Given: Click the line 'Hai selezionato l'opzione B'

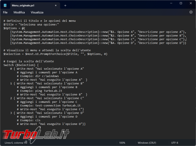Looking at the screenshot, I should (x=47, y=84).
